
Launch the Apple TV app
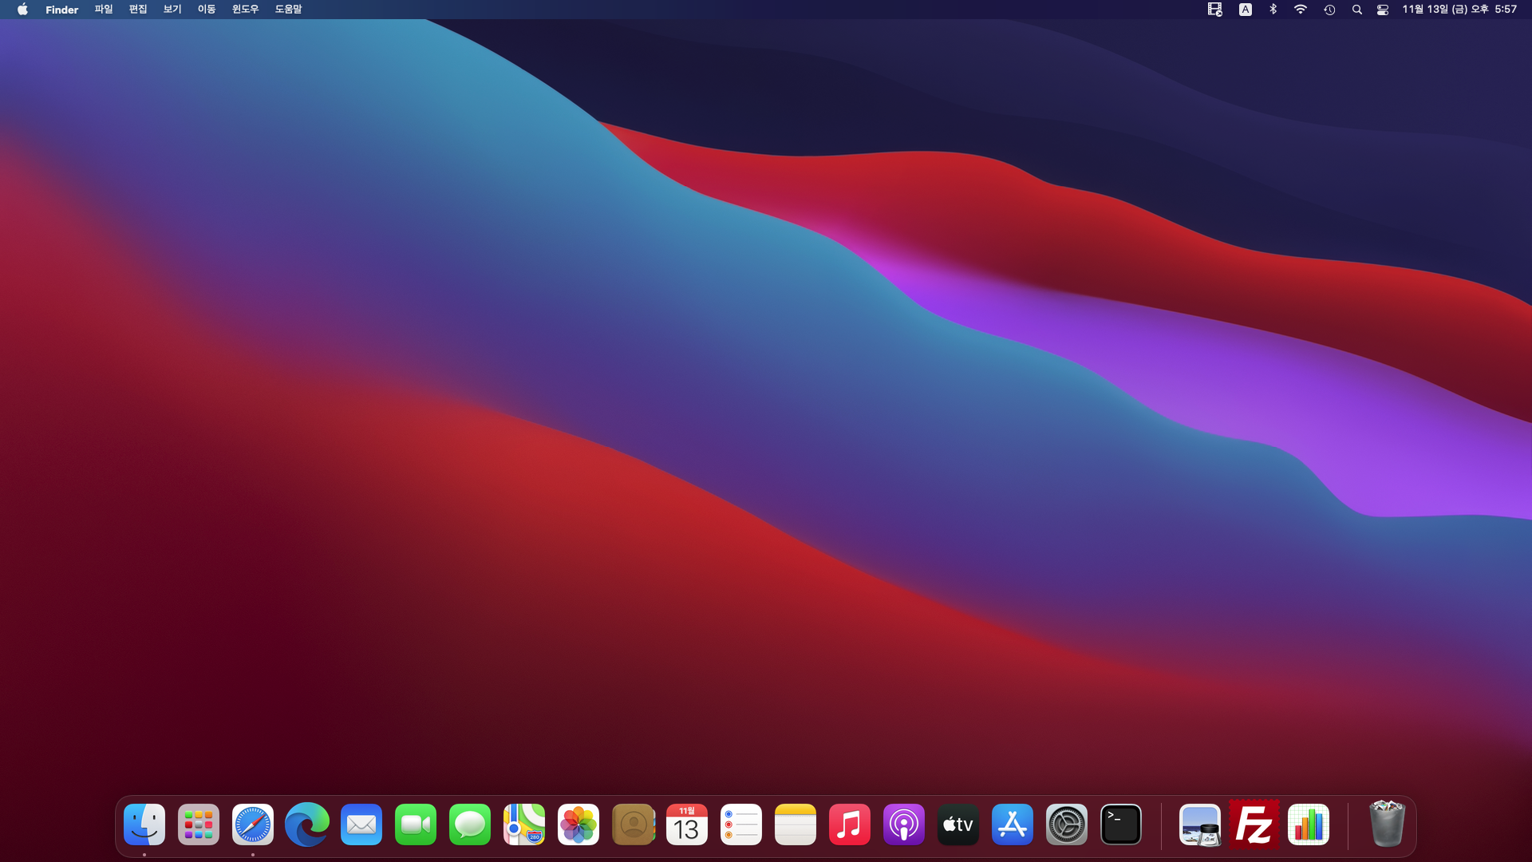point(958,824)
